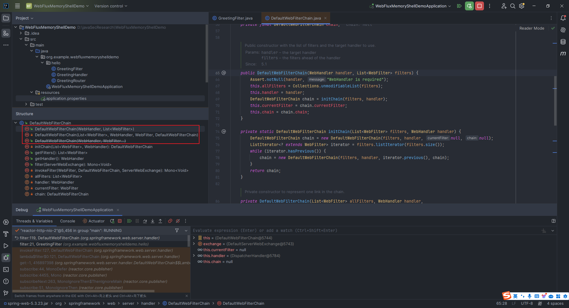Toggle Sogou input language indicator
The image size is (569, 308).
coord(515,296)
